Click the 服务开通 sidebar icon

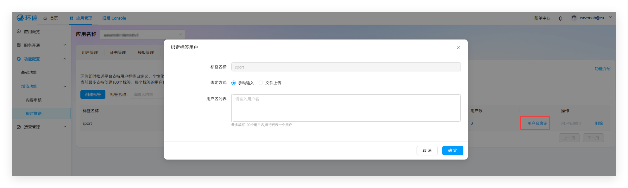point(19,45)
